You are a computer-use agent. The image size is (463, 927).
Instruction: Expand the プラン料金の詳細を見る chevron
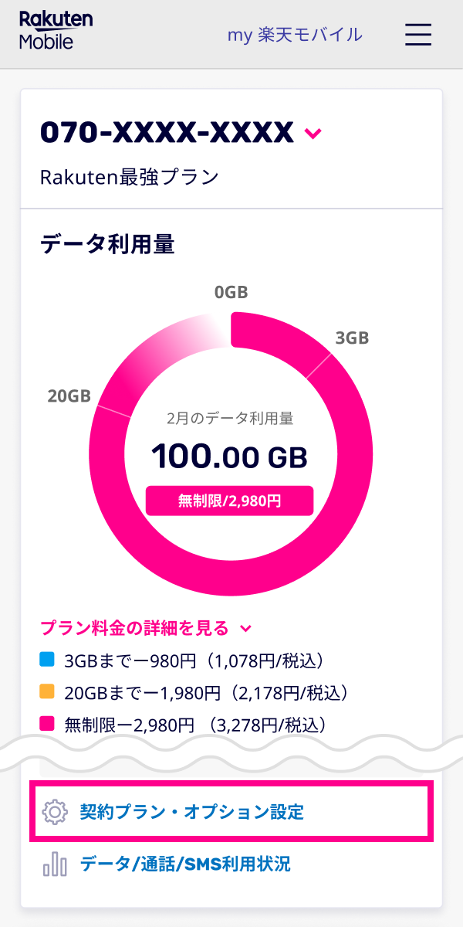pyautogui.click(x=246, y=629)
